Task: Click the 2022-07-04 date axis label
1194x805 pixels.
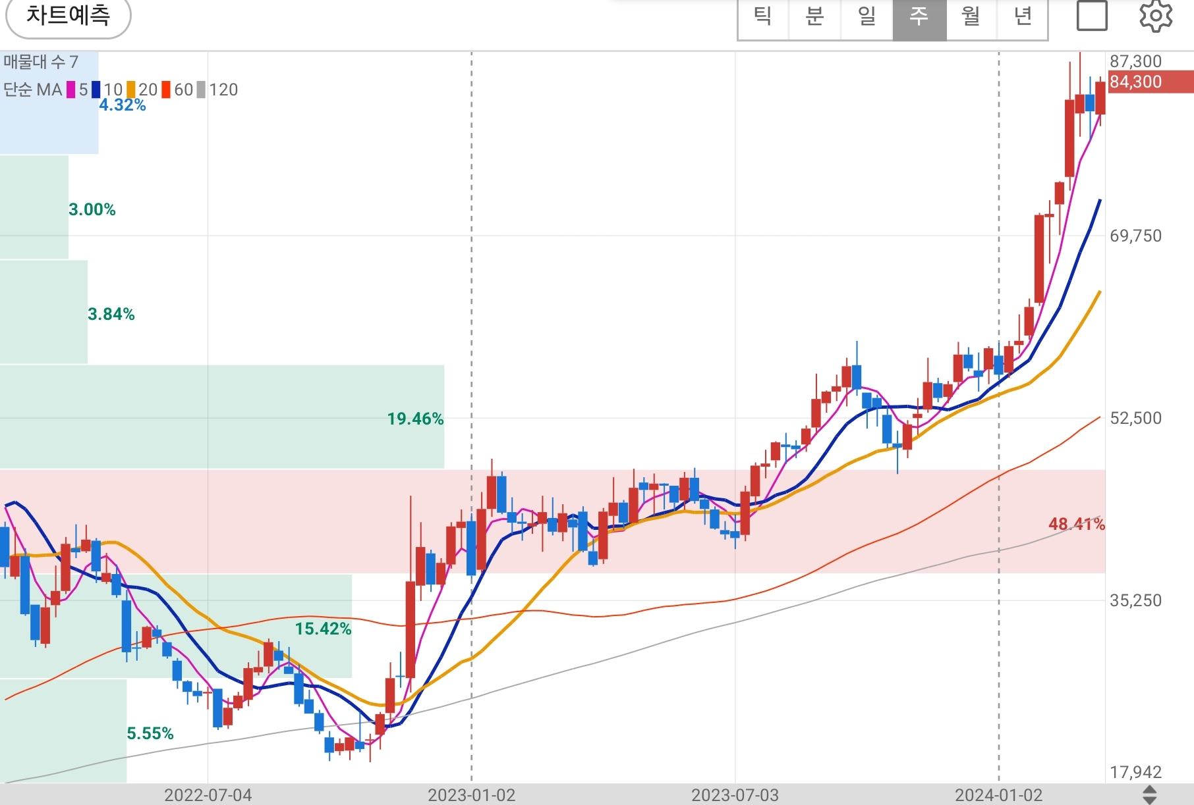Action: pos(208,795)
